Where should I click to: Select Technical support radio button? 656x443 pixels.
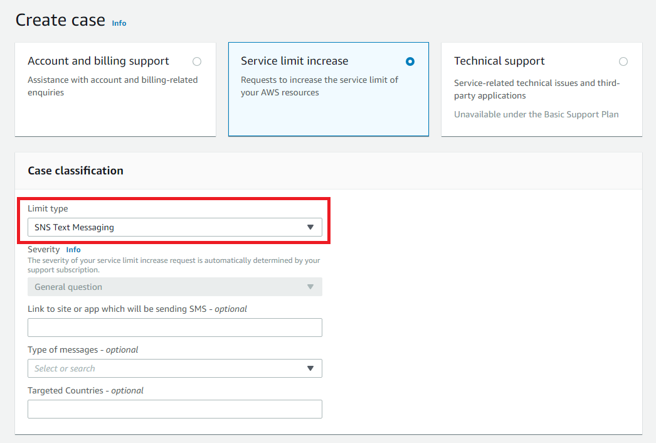click(623, 61)
